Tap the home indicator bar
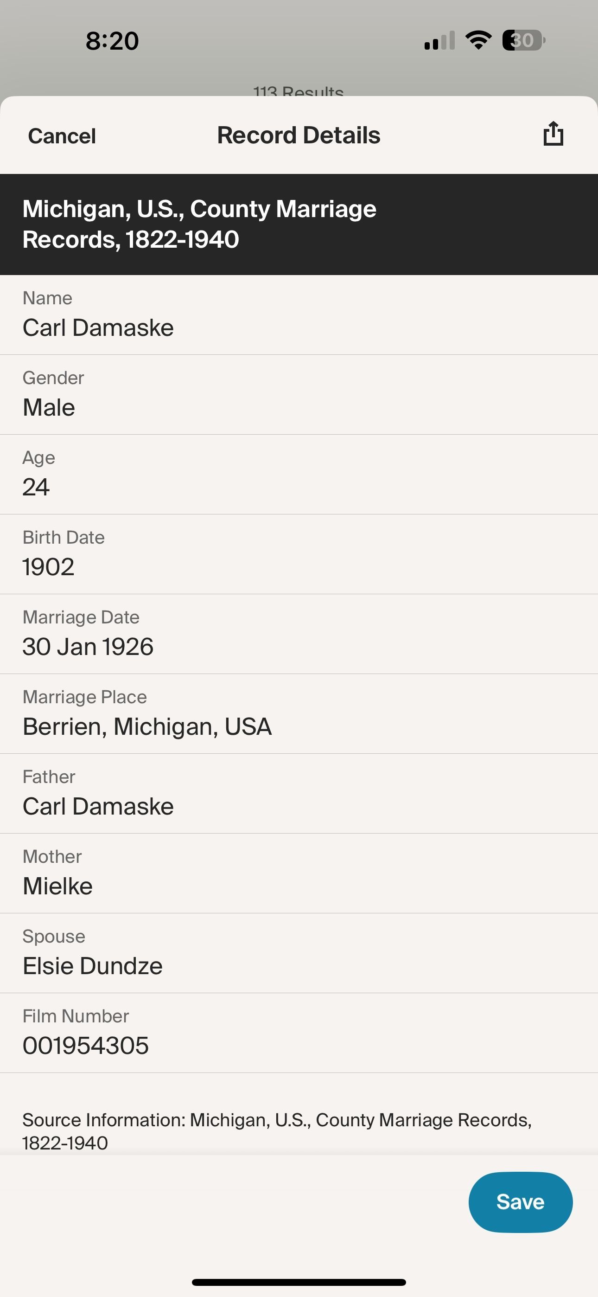 pos(299,1282)
